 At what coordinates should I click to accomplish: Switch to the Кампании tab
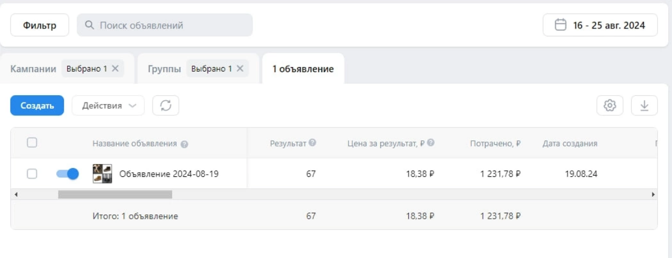point(34,69)
